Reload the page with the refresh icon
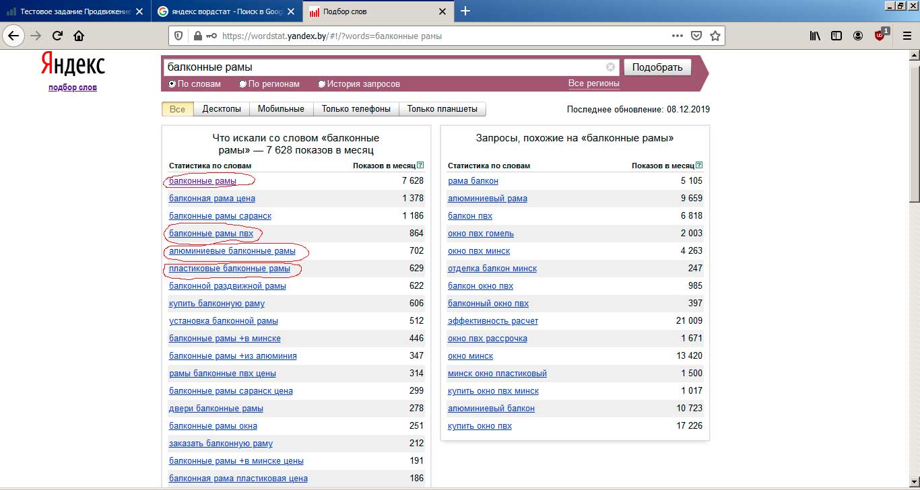920x490 pixels. (58, 36)
